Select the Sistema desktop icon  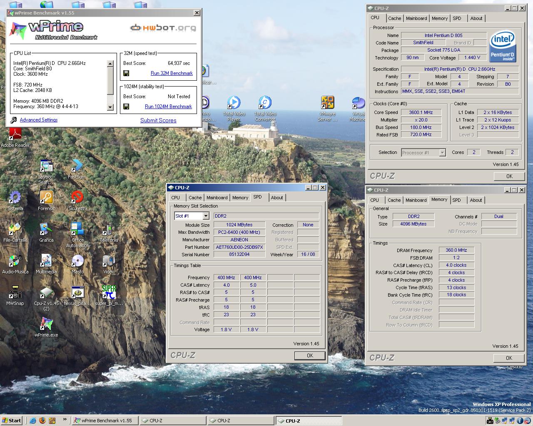click(15, 198)
